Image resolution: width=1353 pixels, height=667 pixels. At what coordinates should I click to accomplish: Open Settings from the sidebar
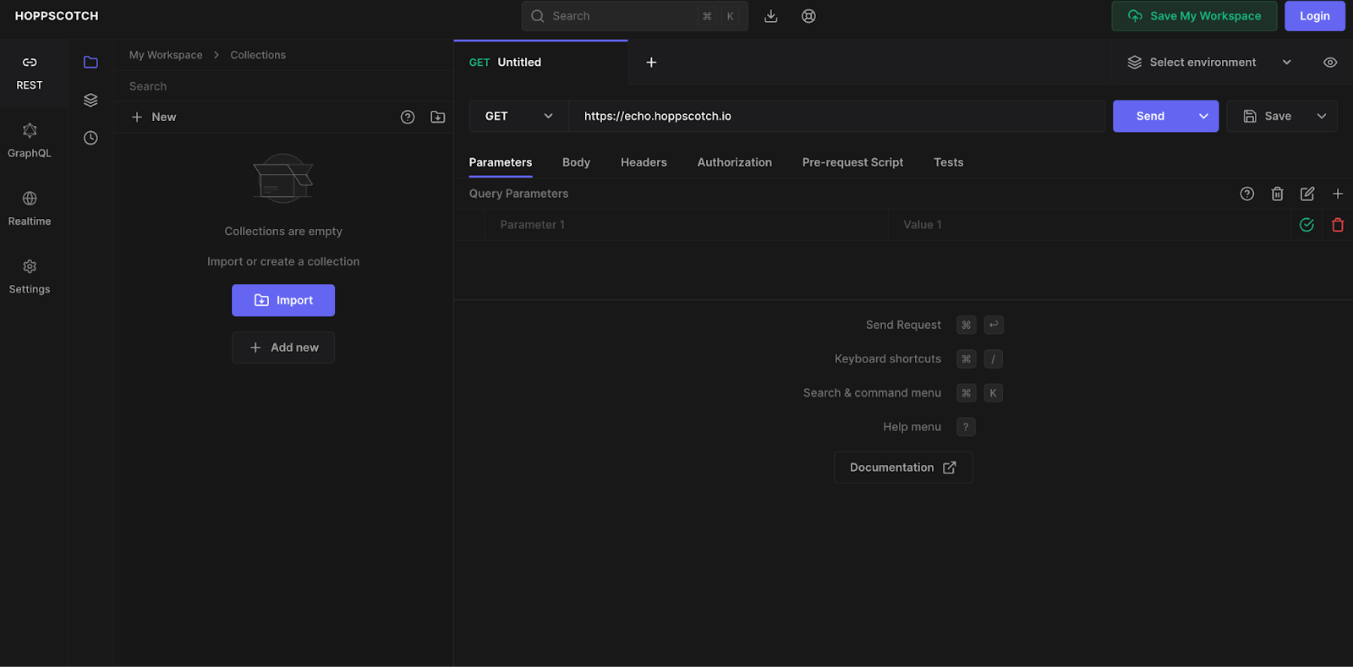click(x=30, y=276)
